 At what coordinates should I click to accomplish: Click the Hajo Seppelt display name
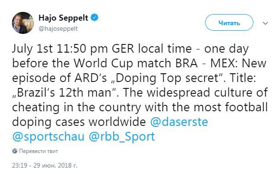pyautogui.click(x=63, y=18)
